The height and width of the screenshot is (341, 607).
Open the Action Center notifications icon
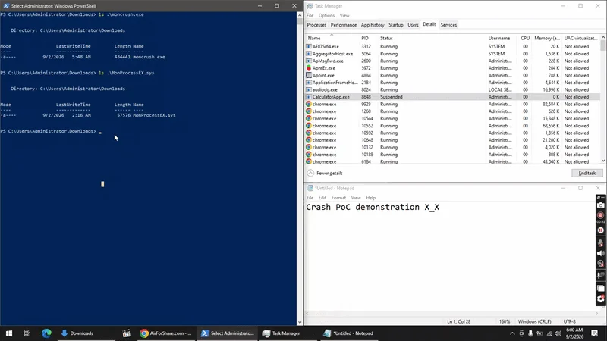[595, 333]
